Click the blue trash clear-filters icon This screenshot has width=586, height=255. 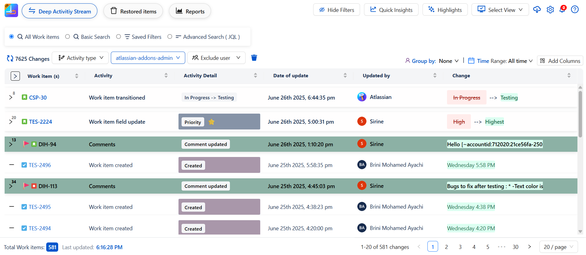pyautogui.click(x=254, y=58)
